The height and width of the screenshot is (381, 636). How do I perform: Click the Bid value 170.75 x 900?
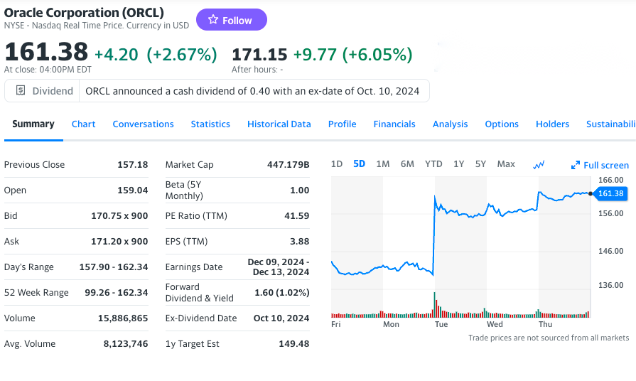pos(119,216)
